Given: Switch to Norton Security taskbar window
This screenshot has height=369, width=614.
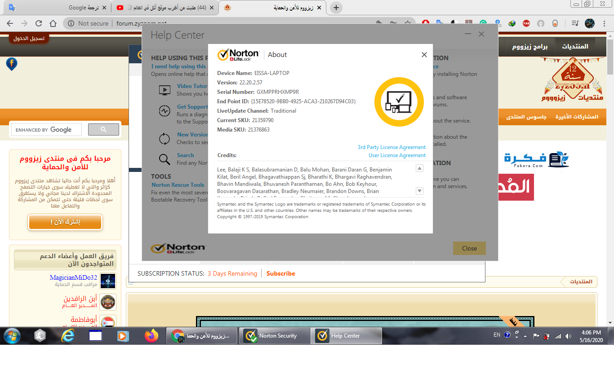Looking at the screenshot, I should (x=275, y=336).
